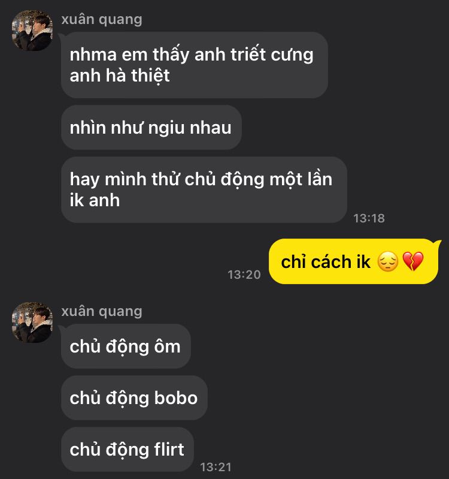Image resolution: width=449 pixels, height=479 pixels.
Task: Select message 'nhìn như ngiu nhau'
Action: point(151,127)
